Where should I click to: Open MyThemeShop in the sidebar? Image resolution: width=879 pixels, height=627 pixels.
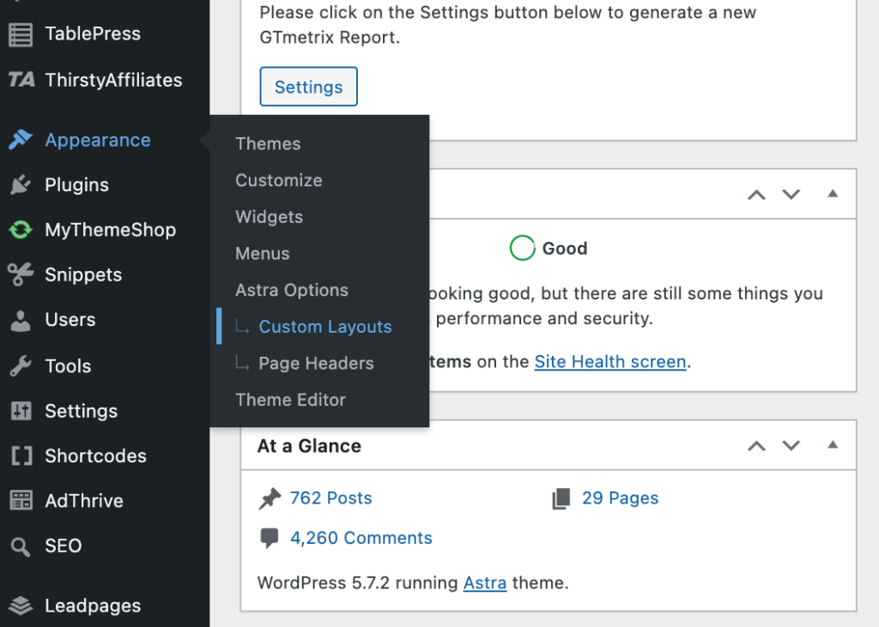click(x=111, y=230)
